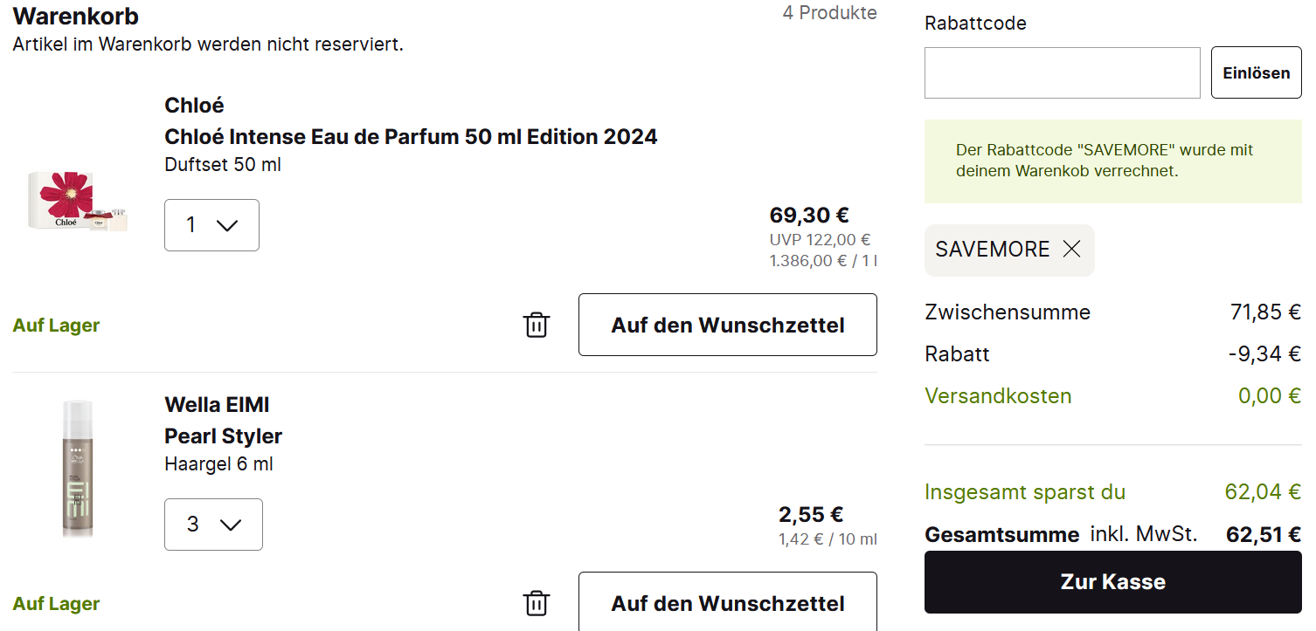The image size is (1316, 631).
Task: Open quantity dropdown for Pearl Styler
Action: click(x=213, y=525)
